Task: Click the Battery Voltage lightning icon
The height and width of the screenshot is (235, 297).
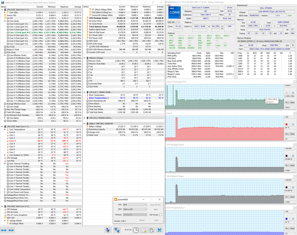Action: (87, 126)
